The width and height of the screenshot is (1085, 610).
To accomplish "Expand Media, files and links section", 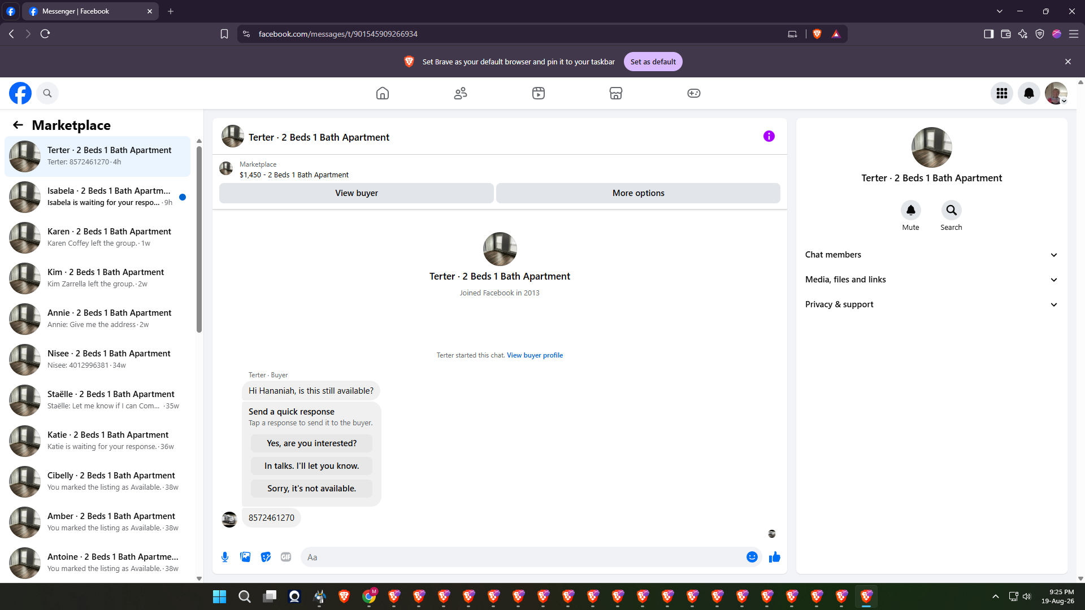I will (931, 280).
